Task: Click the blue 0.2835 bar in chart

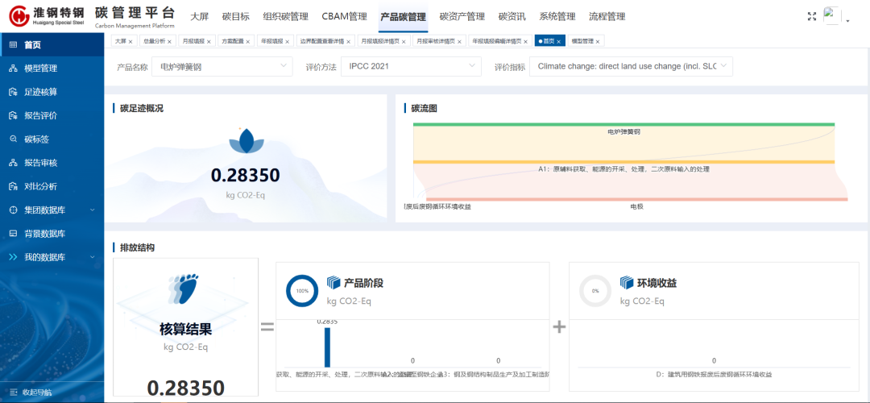Action: (x=327, y=347)
